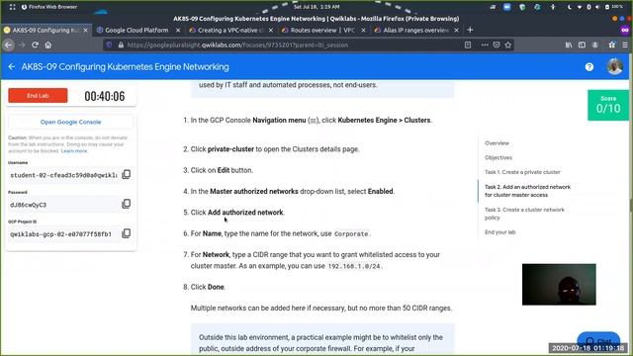This screenshot has width=633, height=356.
Task: Click the padlock site info icon
Action: pyautogui.click(x=121, y=45)
